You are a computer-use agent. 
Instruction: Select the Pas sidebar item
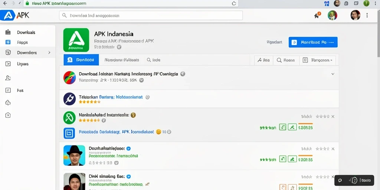click(x=20, y=91)
